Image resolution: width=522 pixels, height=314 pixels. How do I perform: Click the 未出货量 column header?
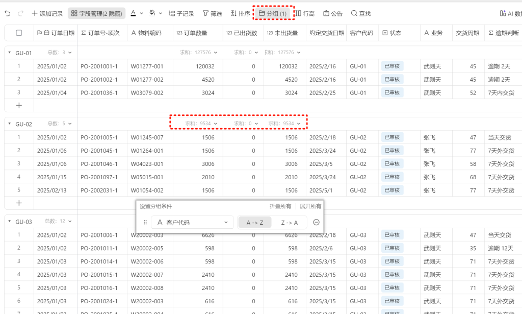[x=285, y=33]
